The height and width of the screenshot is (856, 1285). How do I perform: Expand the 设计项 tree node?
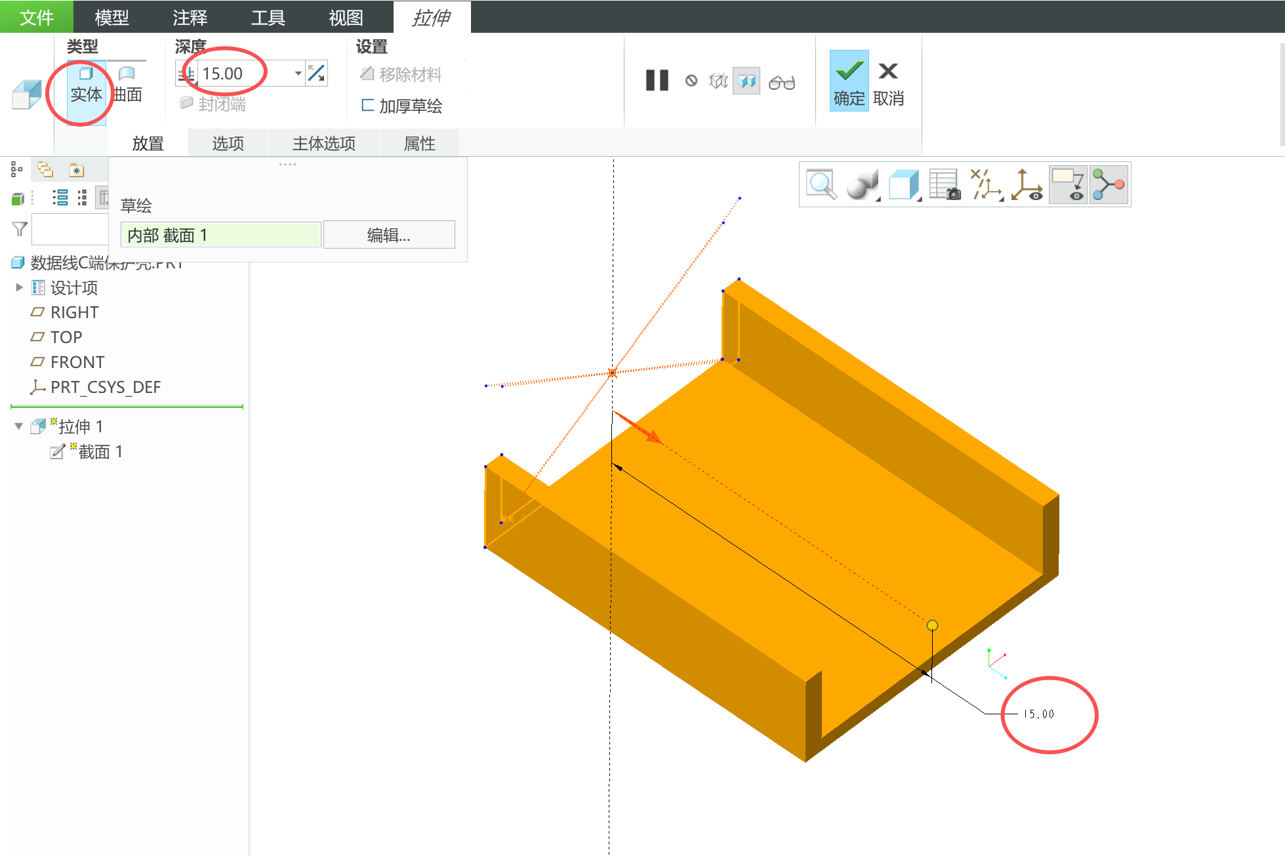(x=19, y=287)
